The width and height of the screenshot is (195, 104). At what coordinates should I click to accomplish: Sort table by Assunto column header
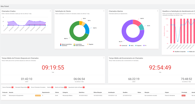(11, 92)
